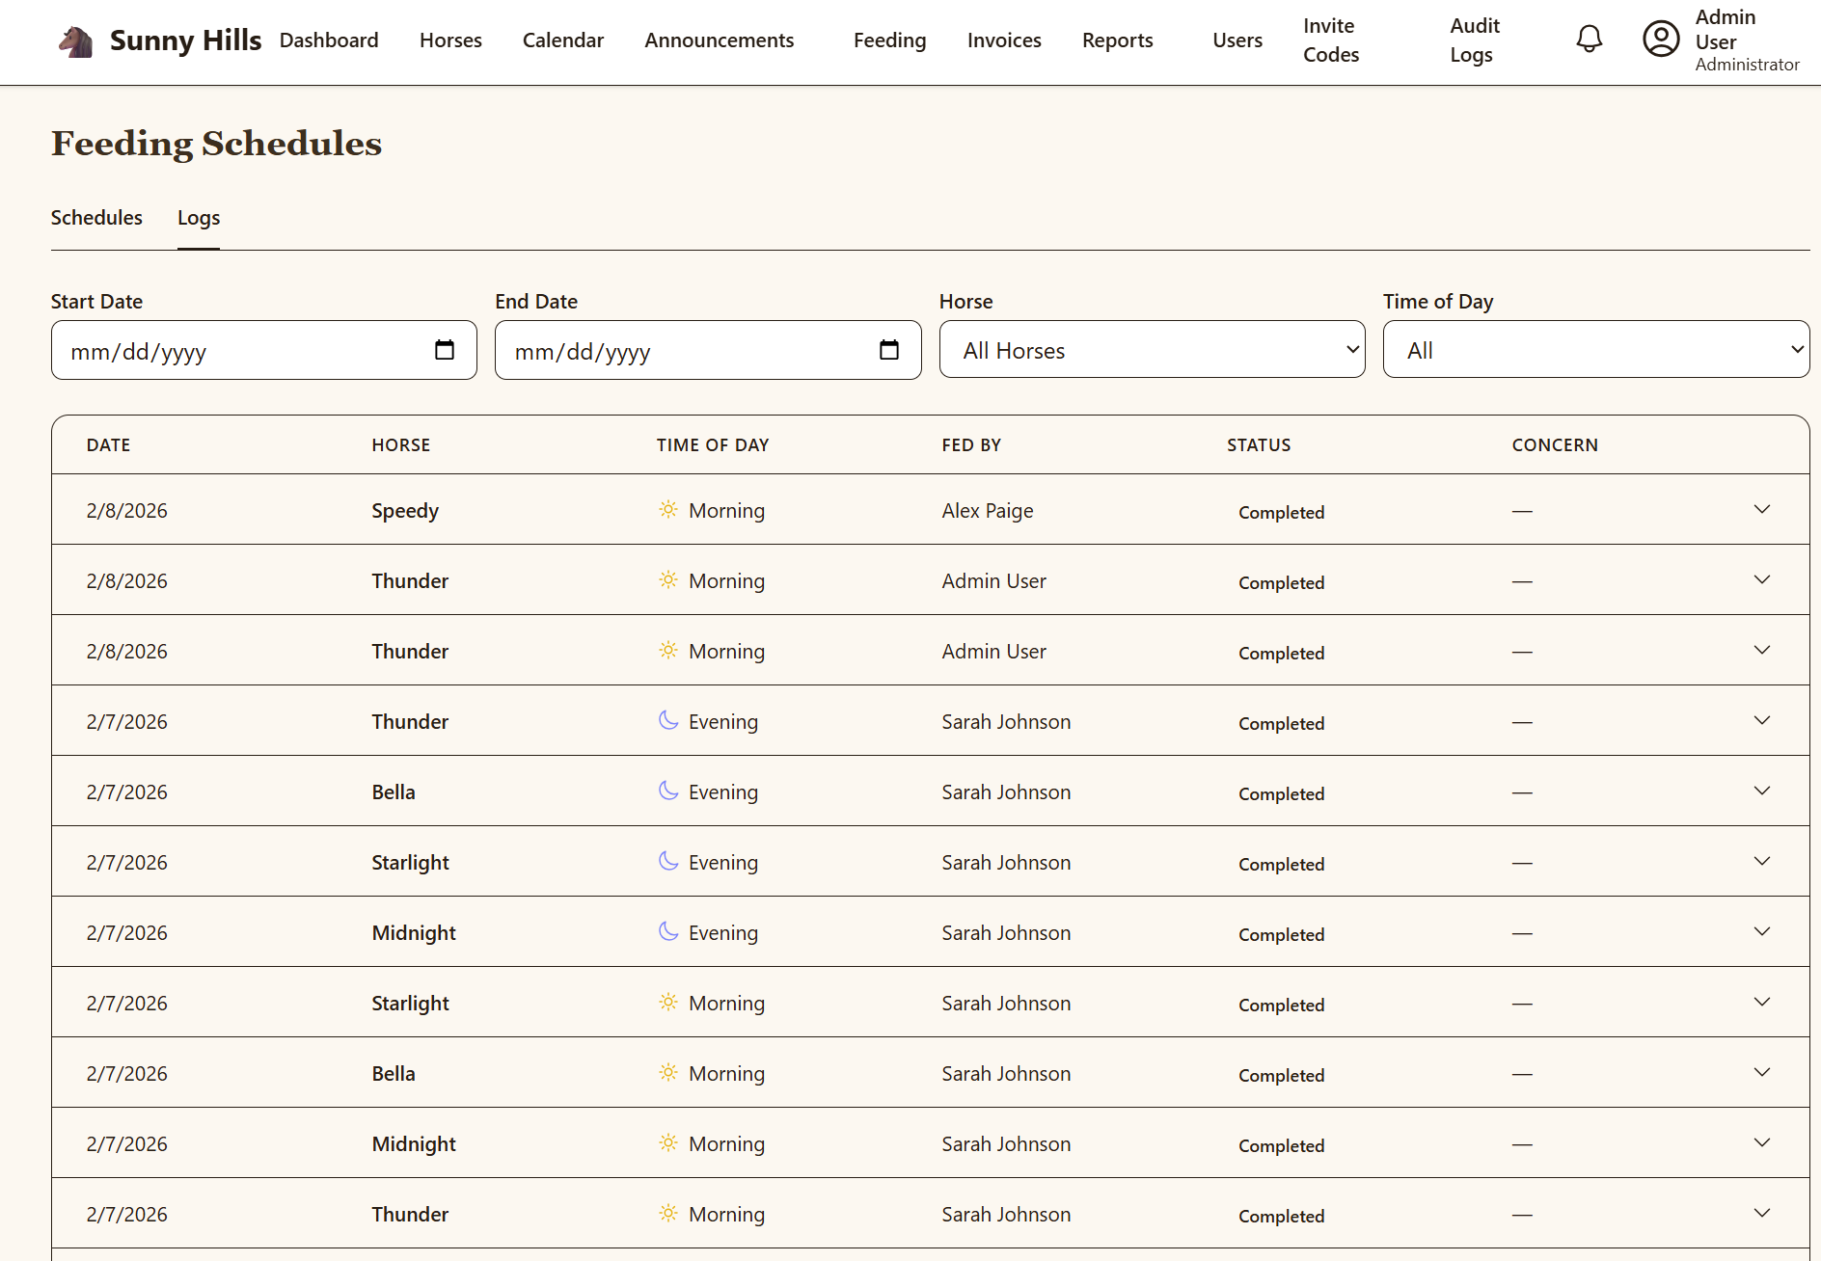Go to the Invoices page
Screen dimensions: 1821x1261
[1004, 40]
